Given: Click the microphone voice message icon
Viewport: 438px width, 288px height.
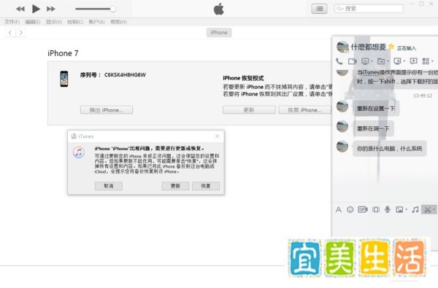Looking at the screenshot, I should pyautogui.click(x=388, y=209).
